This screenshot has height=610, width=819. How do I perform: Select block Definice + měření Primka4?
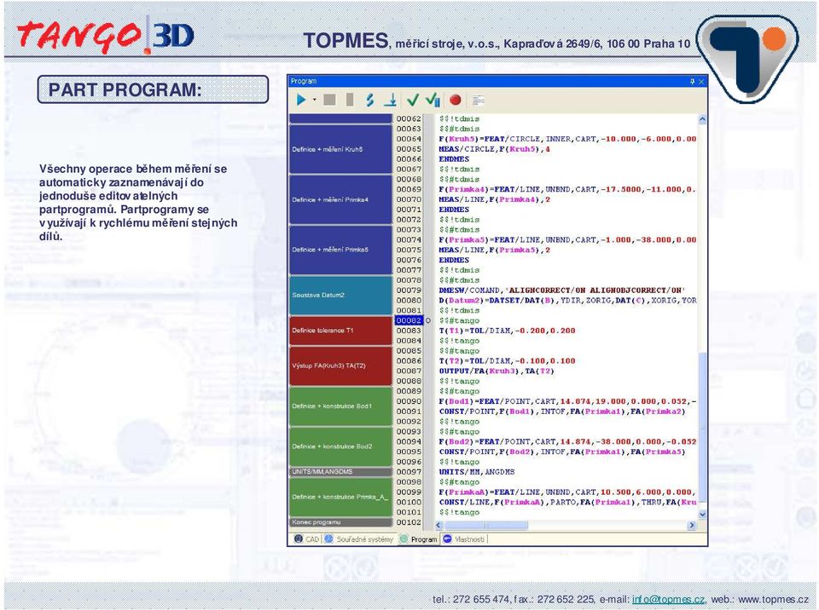click(x=340, y=199)
